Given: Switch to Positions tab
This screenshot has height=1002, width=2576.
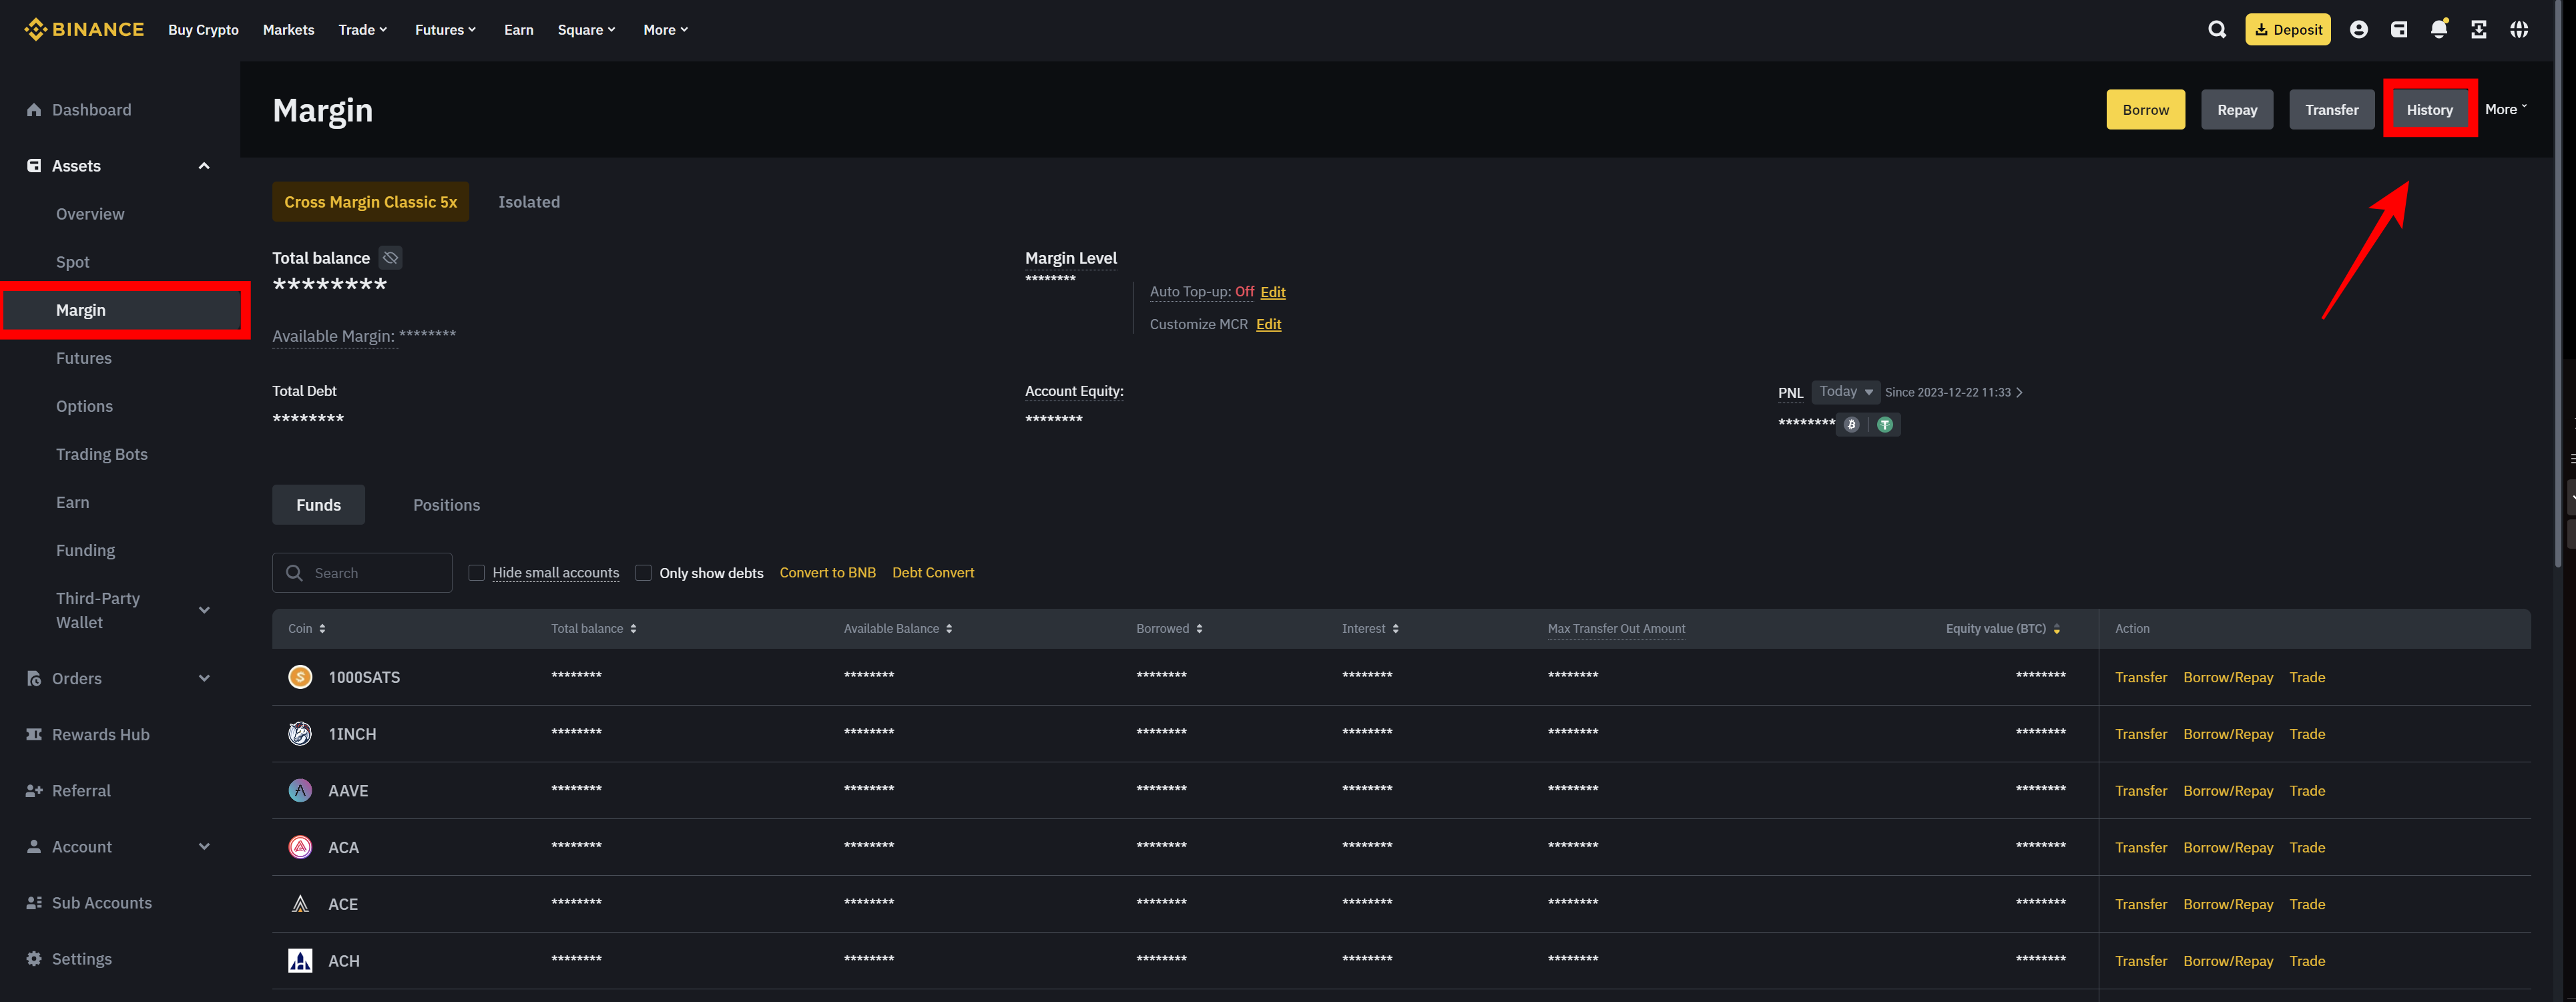Looking at the screenshot, I should point(446,505).
